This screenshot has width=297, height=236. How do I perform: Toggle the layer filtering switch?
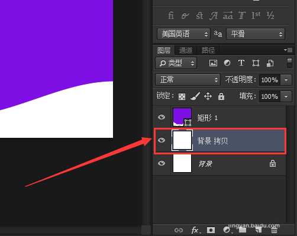(289, 63)
